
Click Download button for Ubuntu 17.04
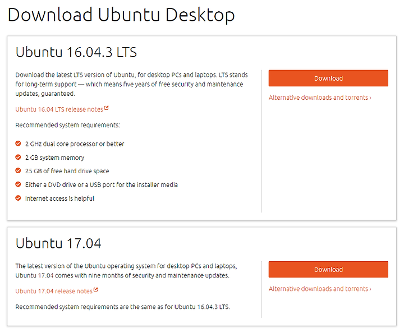point(328,270)
